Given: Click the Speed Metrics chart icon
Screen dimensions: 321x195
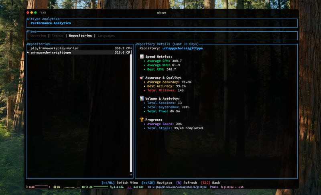Looking at the screenshot, I should click(141, 57).
